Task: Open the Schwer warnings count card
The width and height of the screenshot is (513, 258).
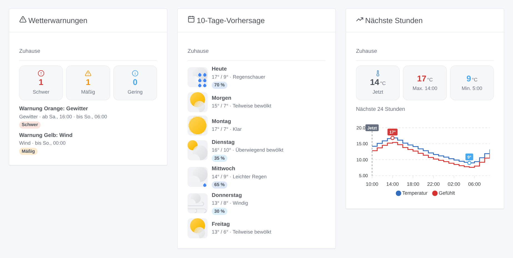Action: tap(41, 83)
